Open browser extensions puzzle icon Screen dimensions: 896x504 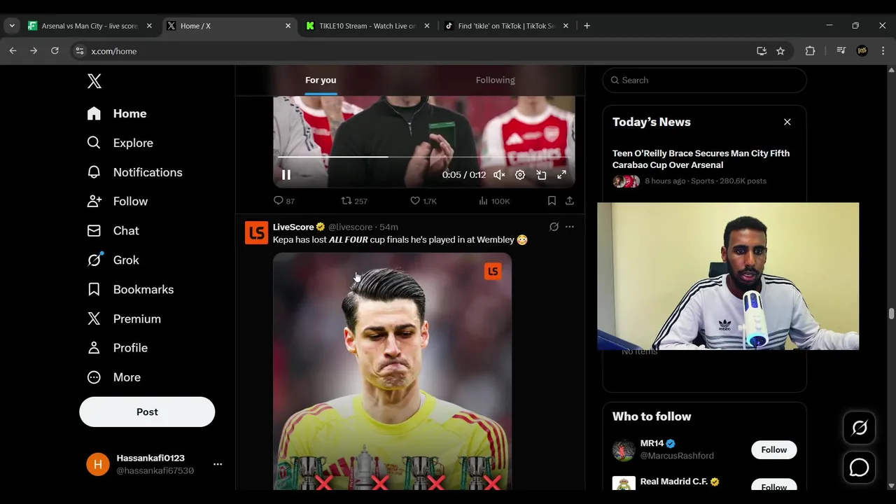(810, 51)
